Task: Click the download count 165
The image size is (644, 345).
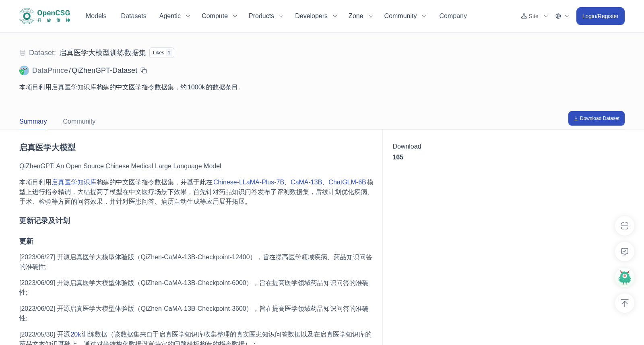Action: [x=398, y=157]
